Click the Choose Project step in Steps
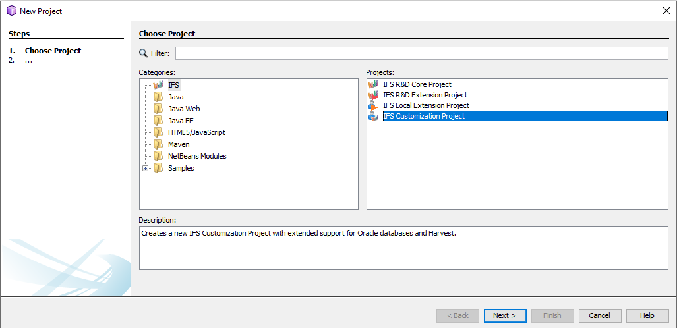Screen dimensions: 677x328 53,51
